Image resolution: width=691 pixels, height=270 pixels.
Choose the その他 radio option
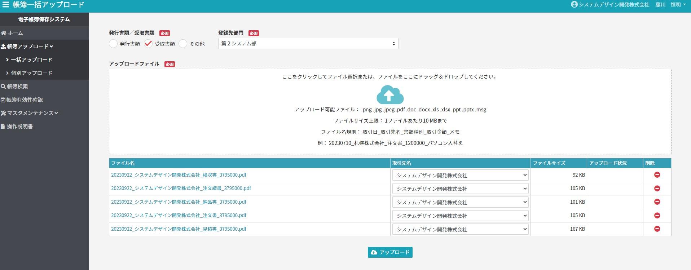coord(183,44)
